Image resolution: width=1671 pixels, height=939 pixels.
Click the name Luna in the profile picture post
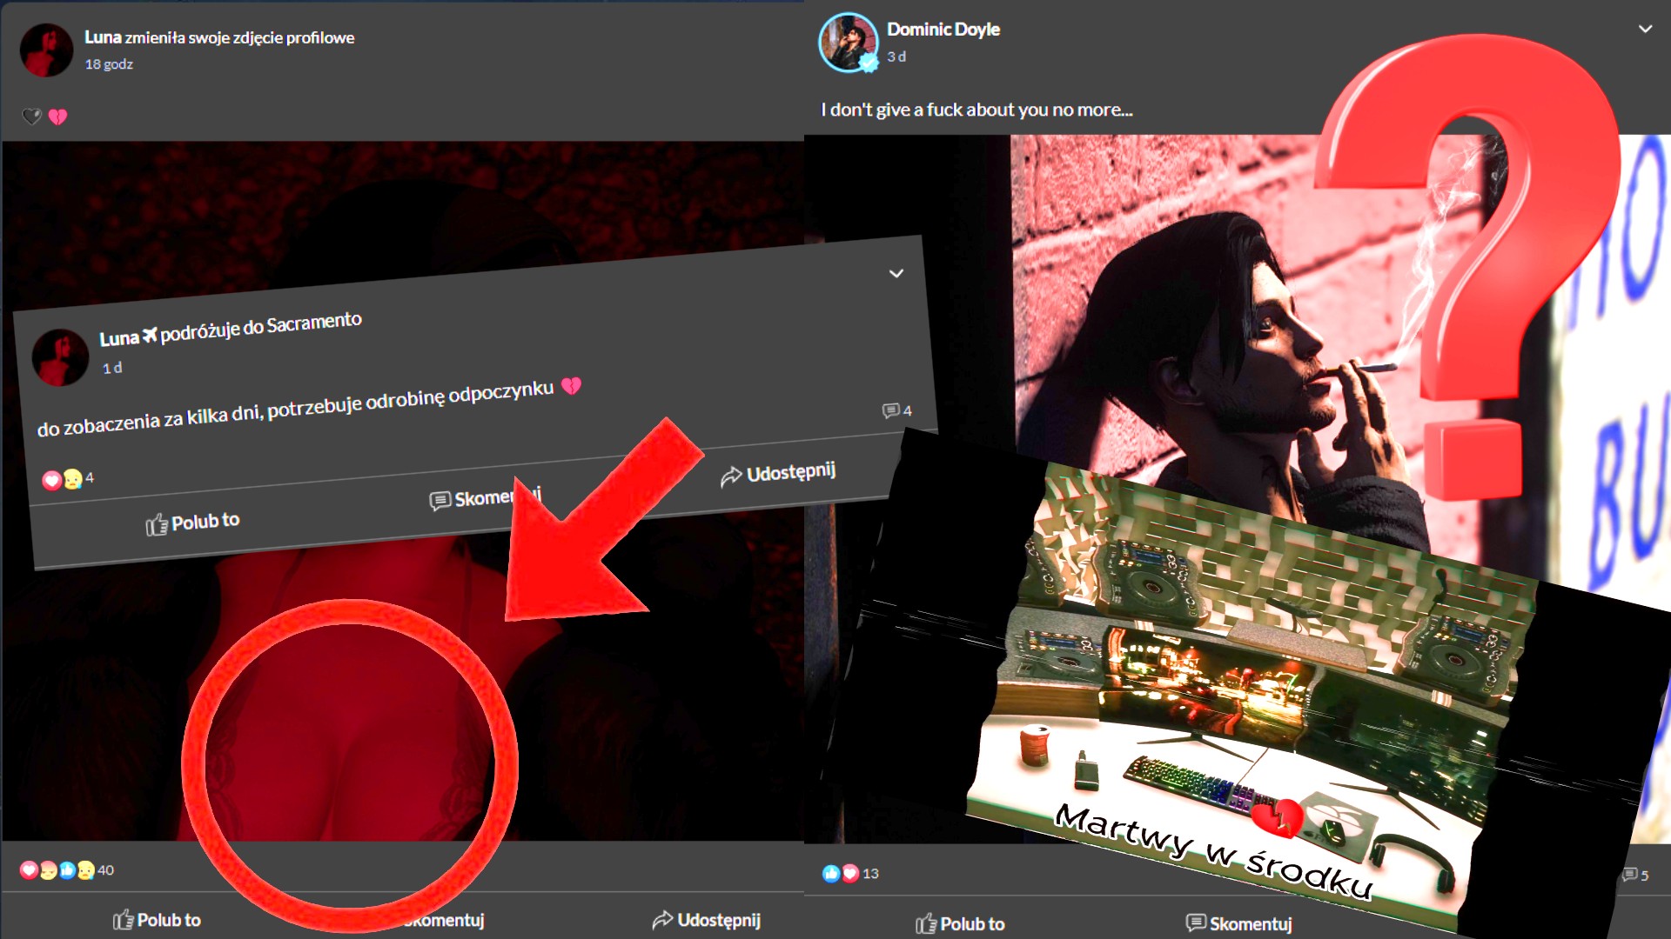tap(103, 37)
